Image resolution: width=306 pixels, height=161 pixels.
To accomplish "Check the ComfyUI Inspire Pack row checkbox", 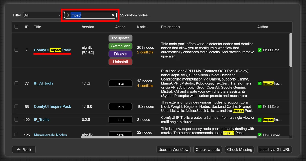I will click(16, 106).
